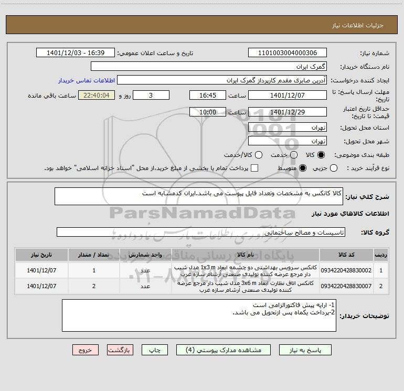The width and height of the screenshot is (404, 391).
Task: Click the گروه کالا field تاسیسات و مصالح ساختمانی
Action: [x=201, y=232]
